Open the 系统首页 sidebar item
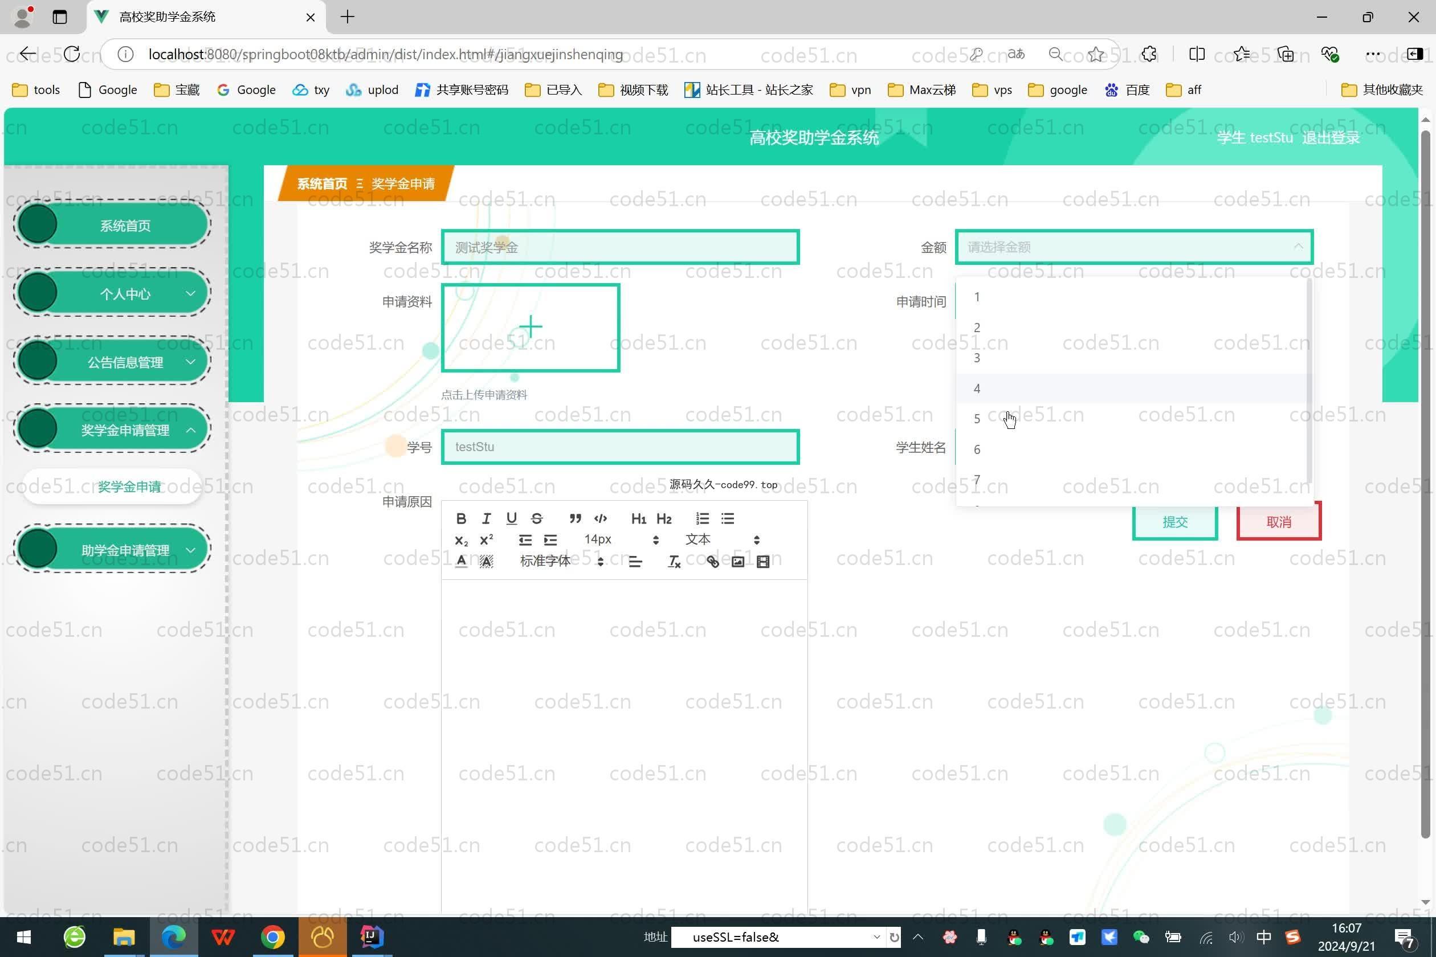Viewport: 1436px width, 957px height. coord(112,225)
